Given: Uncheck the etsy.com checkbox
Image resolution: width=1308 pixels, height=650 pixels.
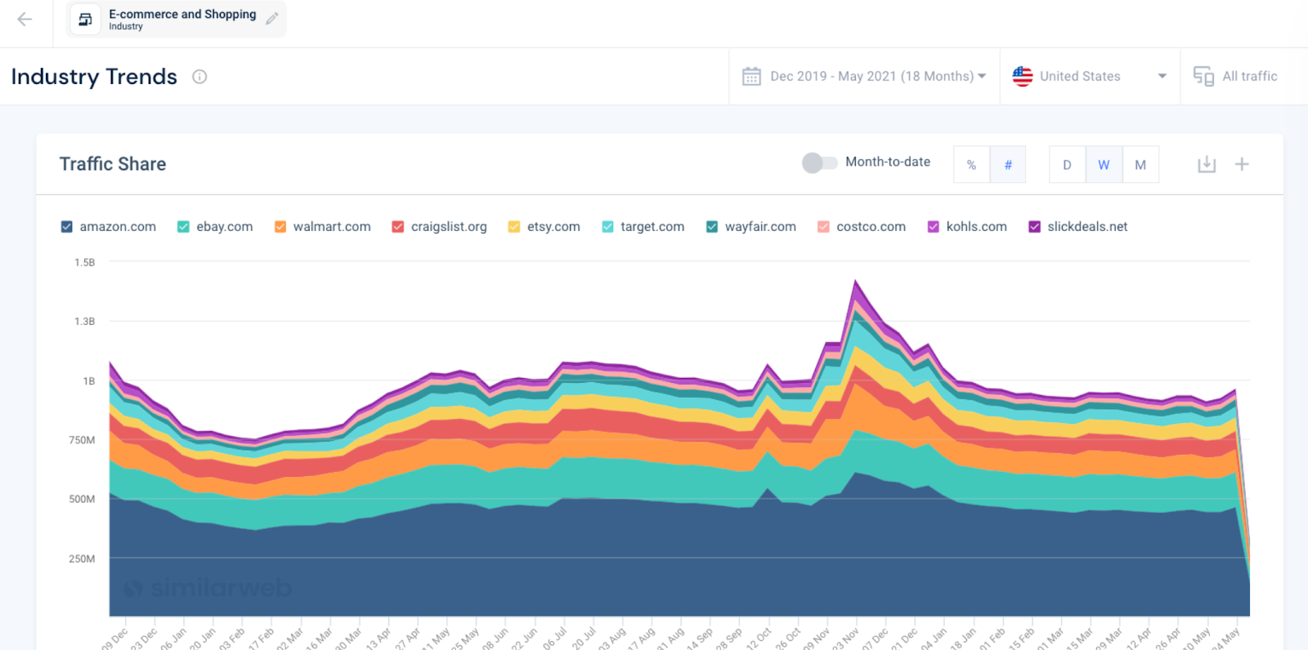Looking at the screenshot, I should (x=514, y=227).
